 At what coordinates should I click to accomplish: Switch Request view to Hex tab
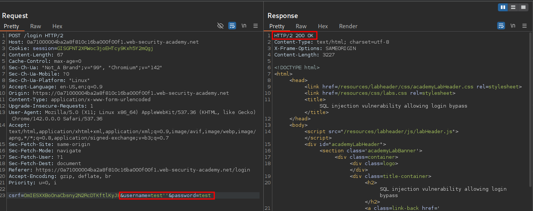click(57, 26)
